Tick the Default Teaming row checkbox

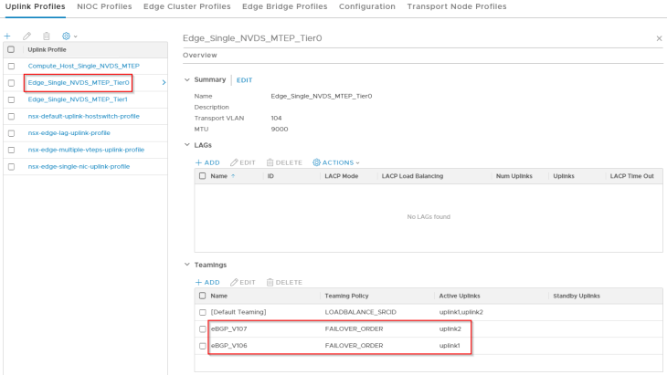[203, 312]
